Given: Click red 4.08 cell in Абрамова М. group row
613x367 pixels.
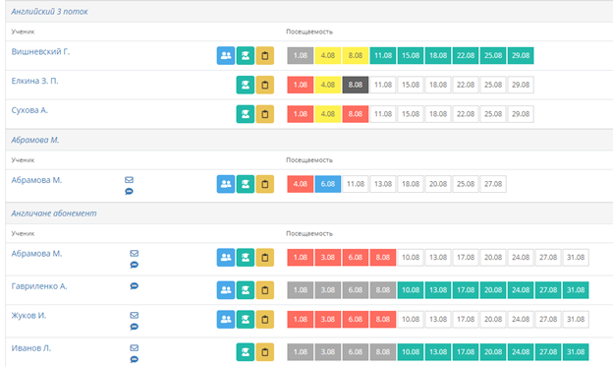Looking at the screenshot, I should point(301,184).
